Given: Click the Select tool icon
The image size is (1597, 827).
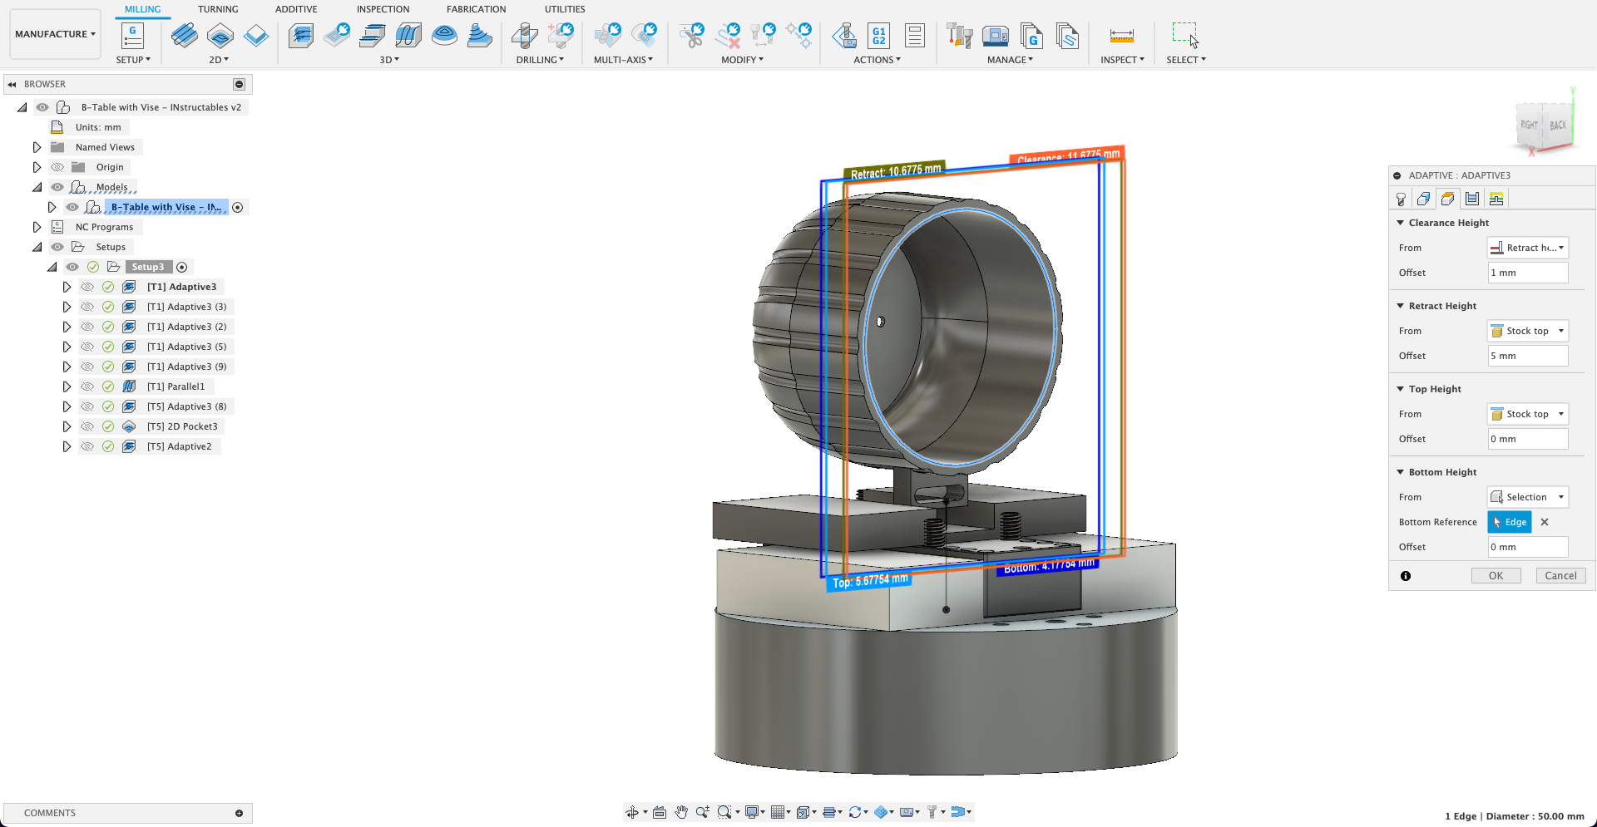Looking at the screenshot, I should (1185, 36).
